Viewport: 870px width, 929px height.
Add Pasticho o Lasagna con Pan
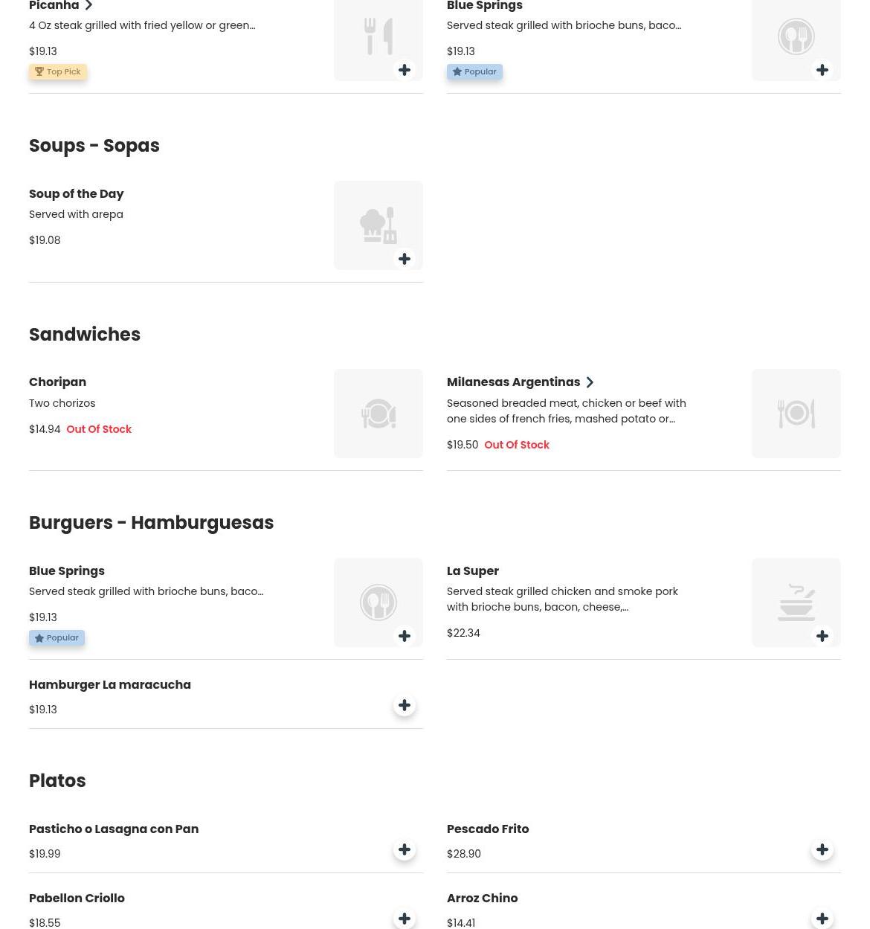tap(405, 849)
